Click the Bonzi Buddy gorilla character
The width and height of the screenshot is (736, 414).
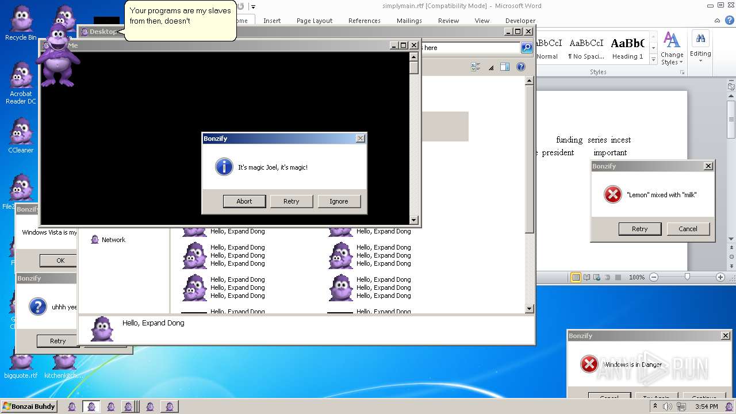click(x=57, y=55)
